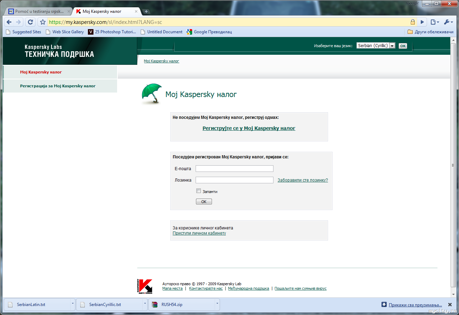Click the green umbrella icon

151,94
